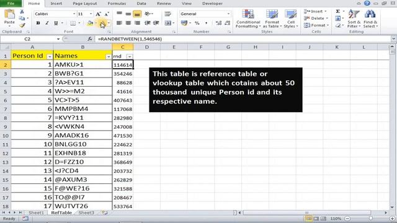Switch to Page Layout view in status bar
Image resolution: width=397 pixels, height=223 pixels.
[x=316, y=219]
